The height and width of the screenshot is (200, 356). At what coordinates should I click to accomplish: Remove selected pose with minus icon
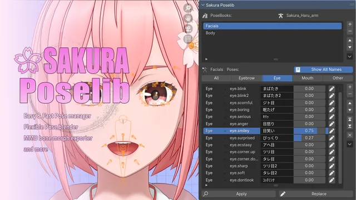pyautogui.click(x=350, y=94)
